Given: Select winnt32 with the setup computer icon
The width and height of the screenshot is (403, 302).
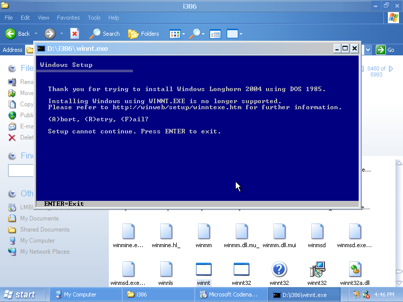Looking at the screenshot, I should pos(317,269).
